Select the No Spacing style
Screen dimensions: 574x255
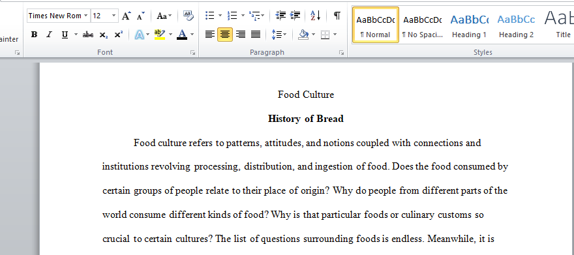[423, 25]
